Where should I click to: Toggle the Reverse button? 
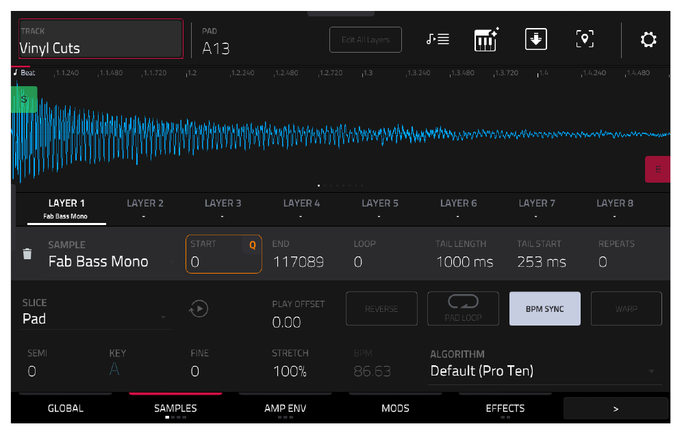pyautogui.click(x=381, y=309)
